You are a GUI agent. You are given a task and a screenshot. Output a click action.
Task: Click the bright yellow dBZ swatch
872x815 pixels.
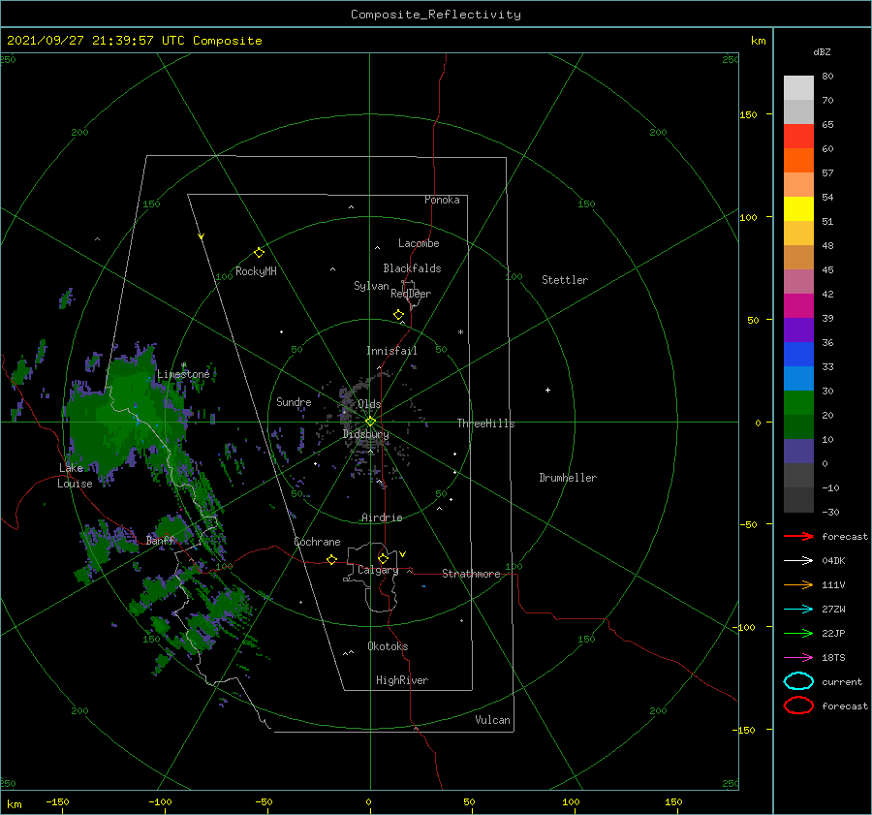(x=798, y=208)
